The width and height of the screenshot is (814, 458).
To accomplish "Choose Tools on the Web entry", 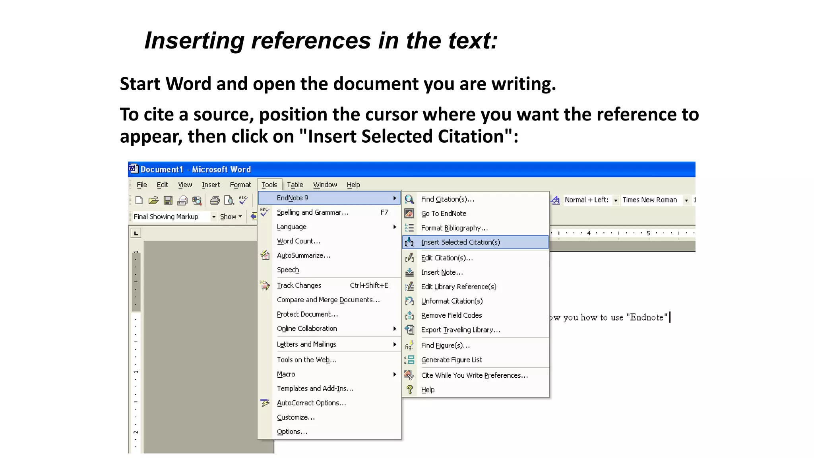I will [329, 360].
